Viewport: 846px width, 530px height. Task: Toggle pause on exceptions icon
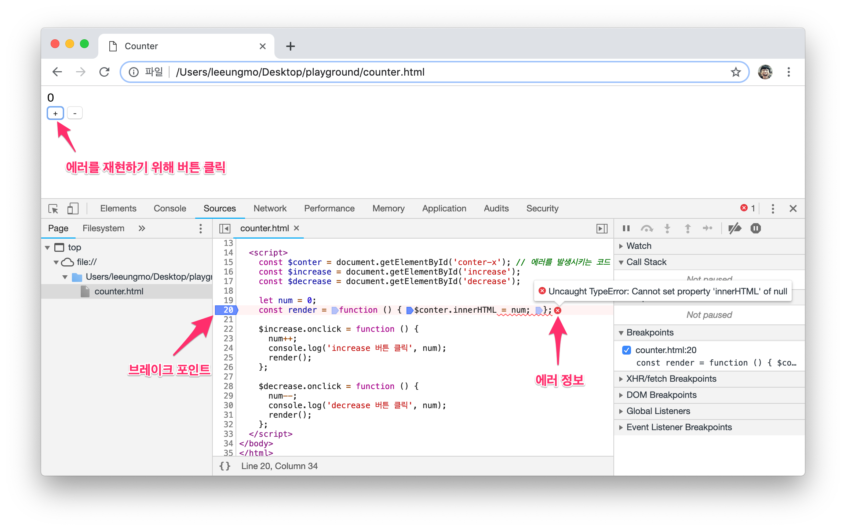[755, 228]
